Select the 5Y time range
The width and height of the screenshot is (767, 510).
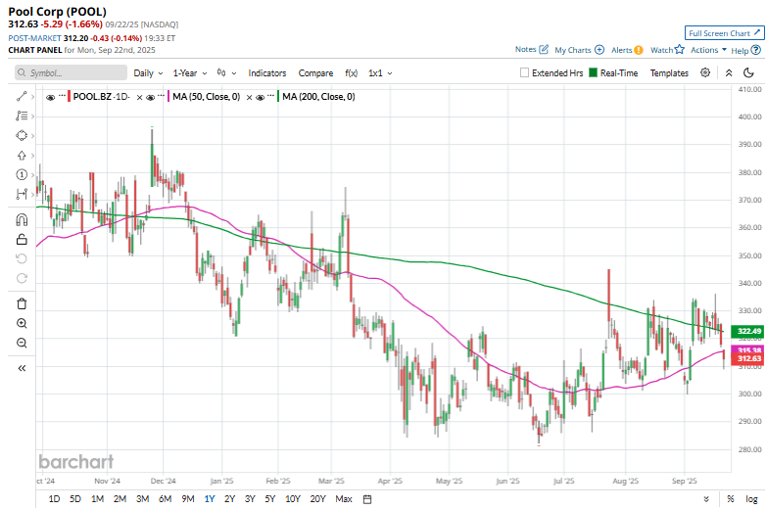[x=270, y=499]
